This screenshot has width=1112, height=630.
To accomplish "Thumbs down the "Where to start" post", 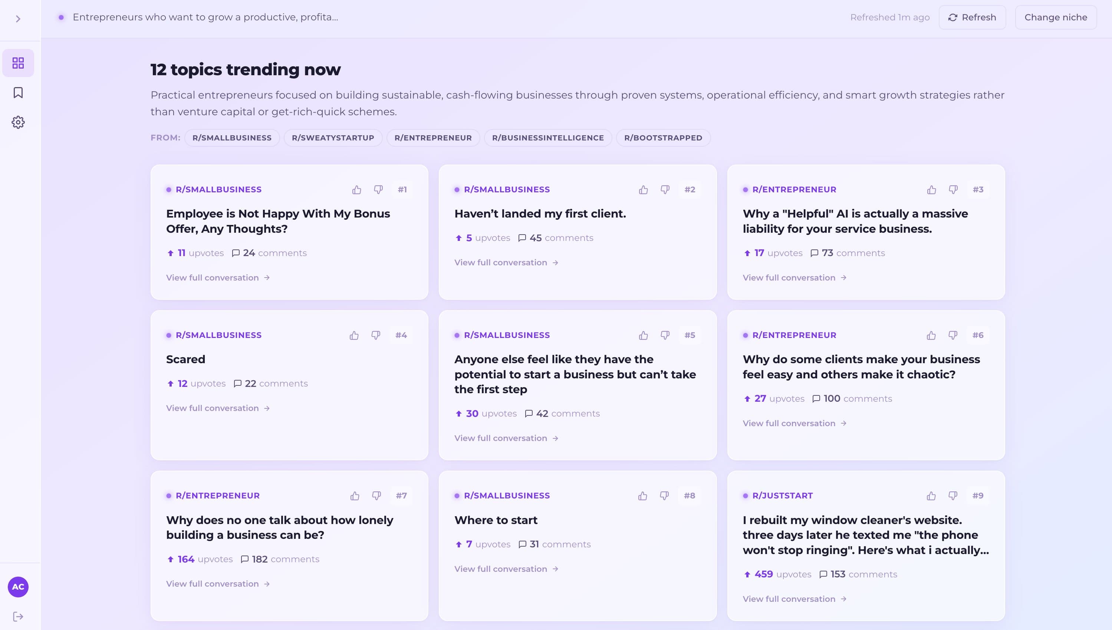I will (x=664, y=496).
